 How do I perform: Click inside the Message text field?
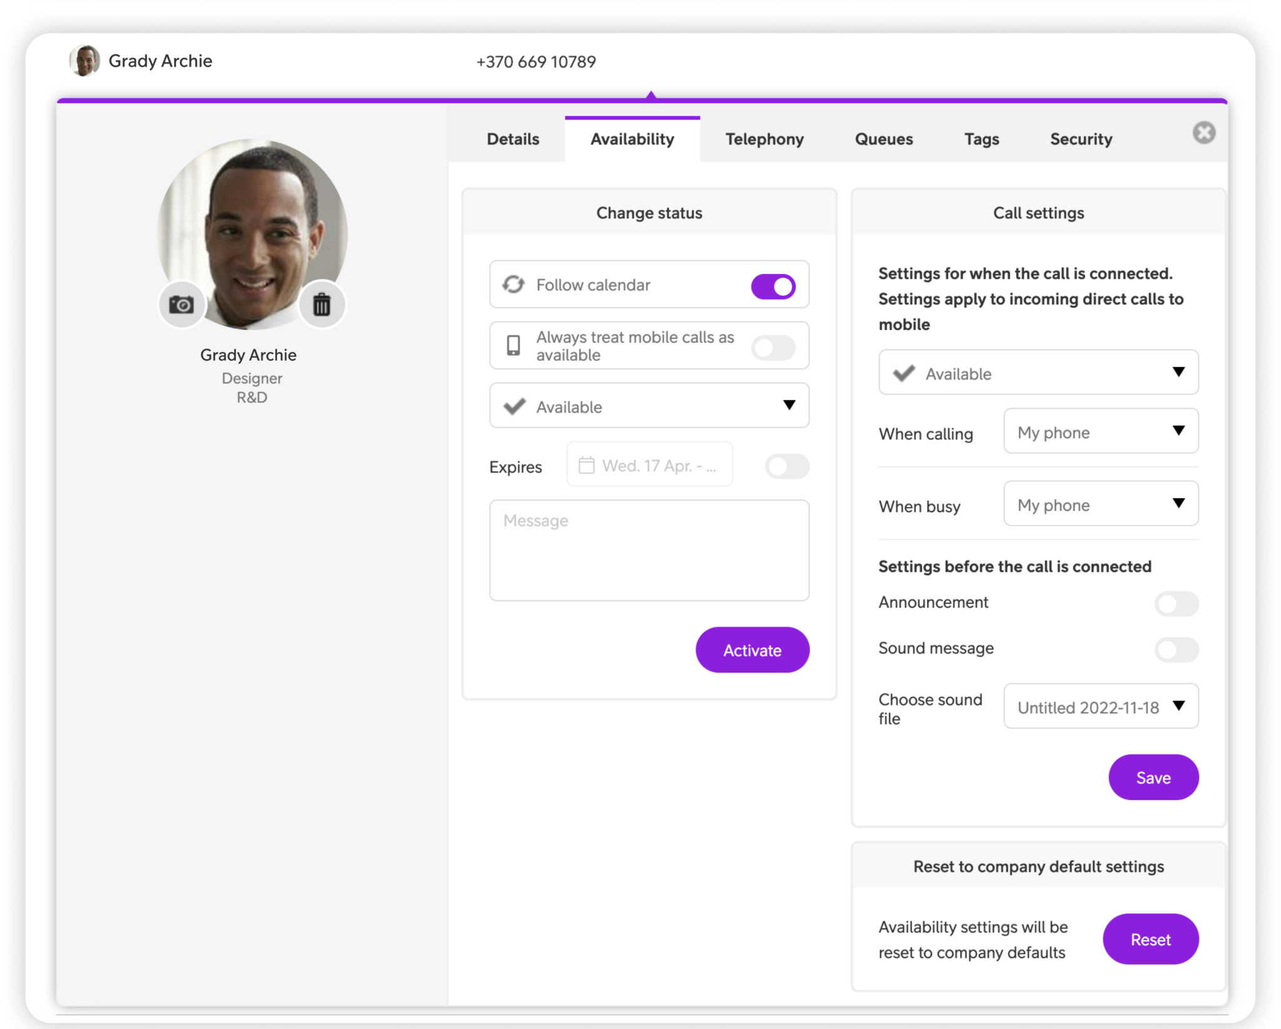[649, 550]
